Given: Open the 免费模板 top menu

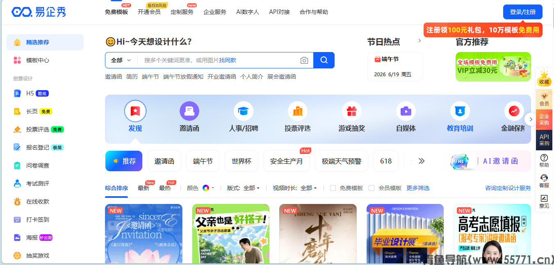Looking at the screenshot, I should point(116,12).
